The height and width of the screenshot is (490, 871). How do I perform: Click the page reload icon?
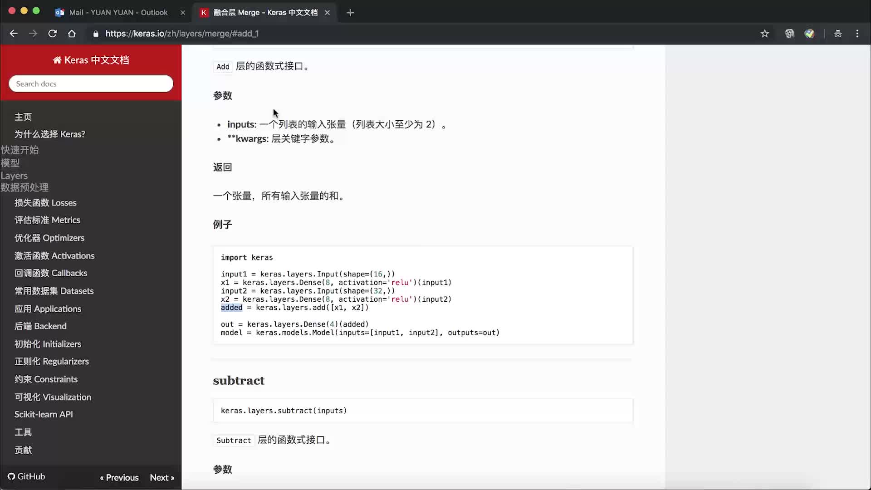point(53,34)
